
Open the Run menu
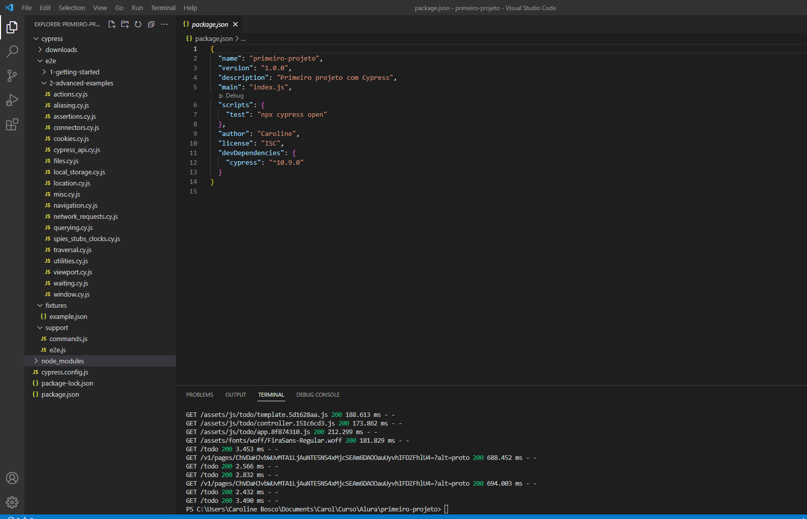coord(137,8)
